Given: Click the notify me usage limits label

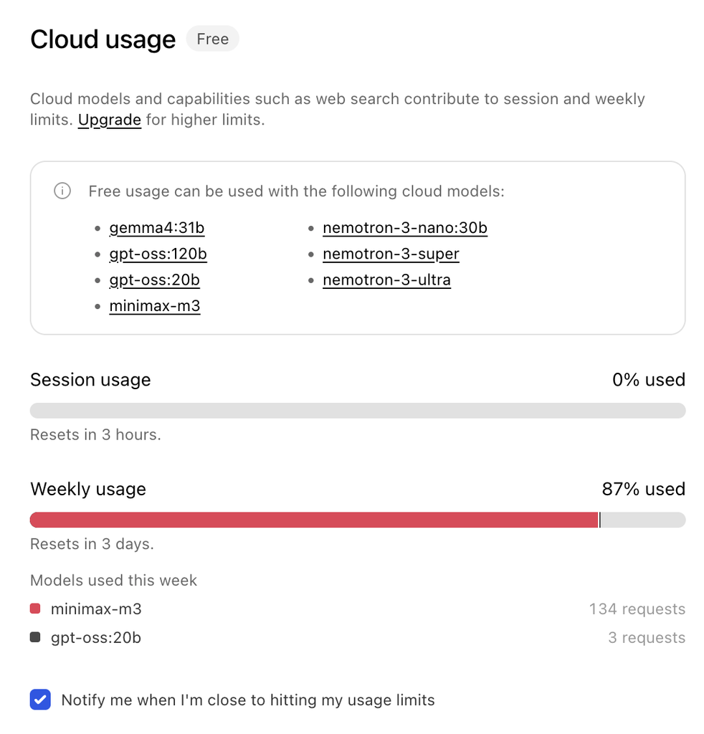Looking at the screenshot, I should pos(248,700).
